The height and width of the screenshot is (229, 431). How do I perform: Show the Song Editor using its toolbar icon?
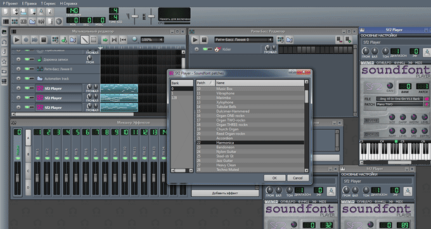coord(6,22)
